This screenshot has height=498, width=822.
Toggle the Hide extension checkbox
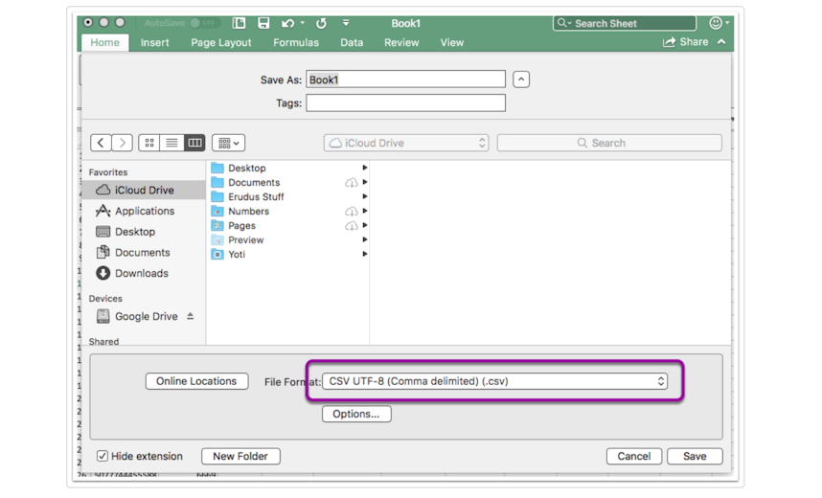pos(103,456)
